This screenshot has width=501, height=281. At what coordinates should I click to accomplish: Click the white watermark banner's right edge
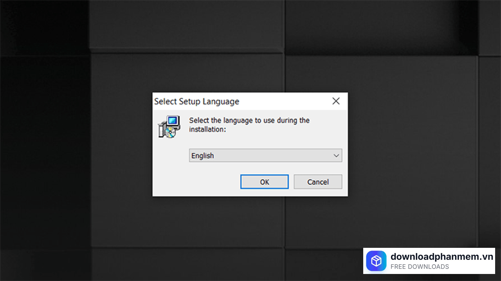tap(494, 261)
